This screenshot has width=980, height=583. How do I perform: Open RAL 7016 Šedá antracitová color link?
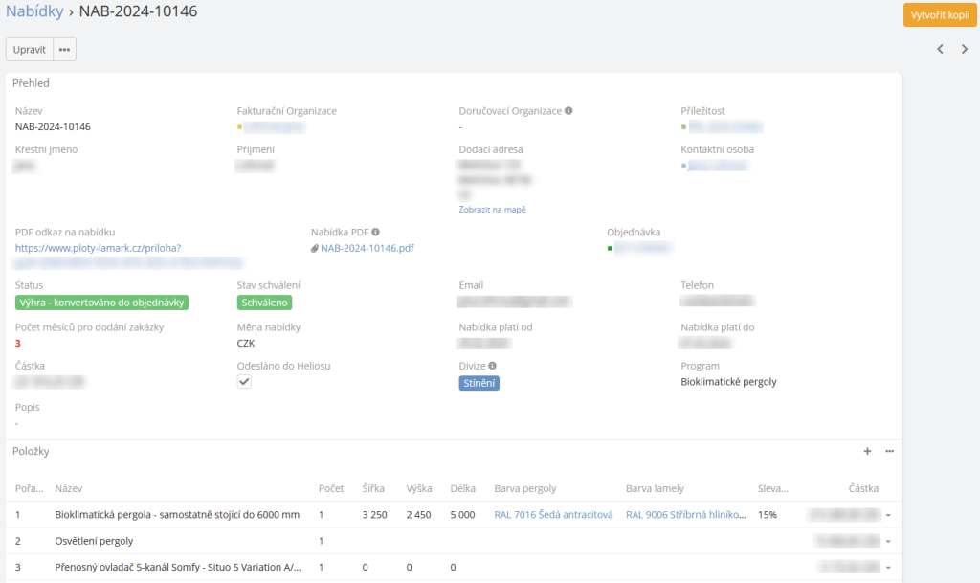pos(553,515)
